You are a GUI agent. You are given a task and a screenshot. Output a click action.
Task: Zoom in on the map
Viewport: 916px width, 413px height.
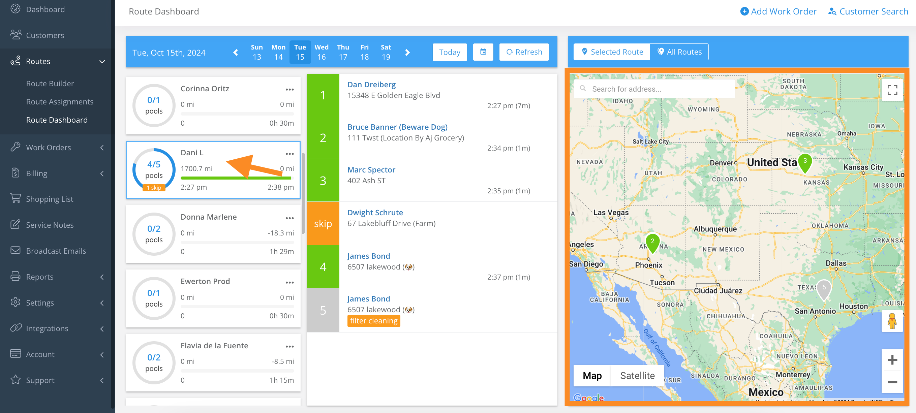pyautogui.click(x=892, y=360)
